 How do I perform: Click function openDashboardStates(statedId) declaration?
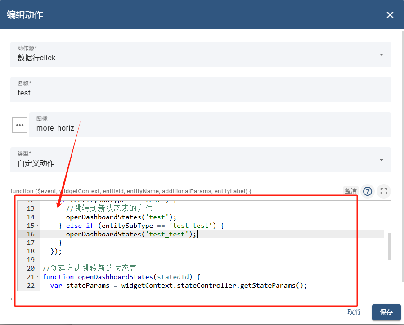pos(121,277)
